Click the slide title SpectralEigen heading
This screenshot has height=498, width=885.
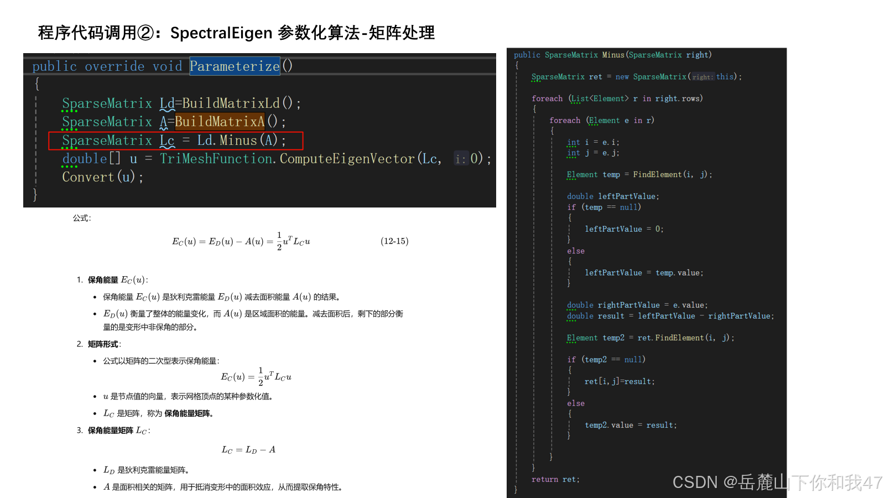pyautogui.click(x=236, y=33)
